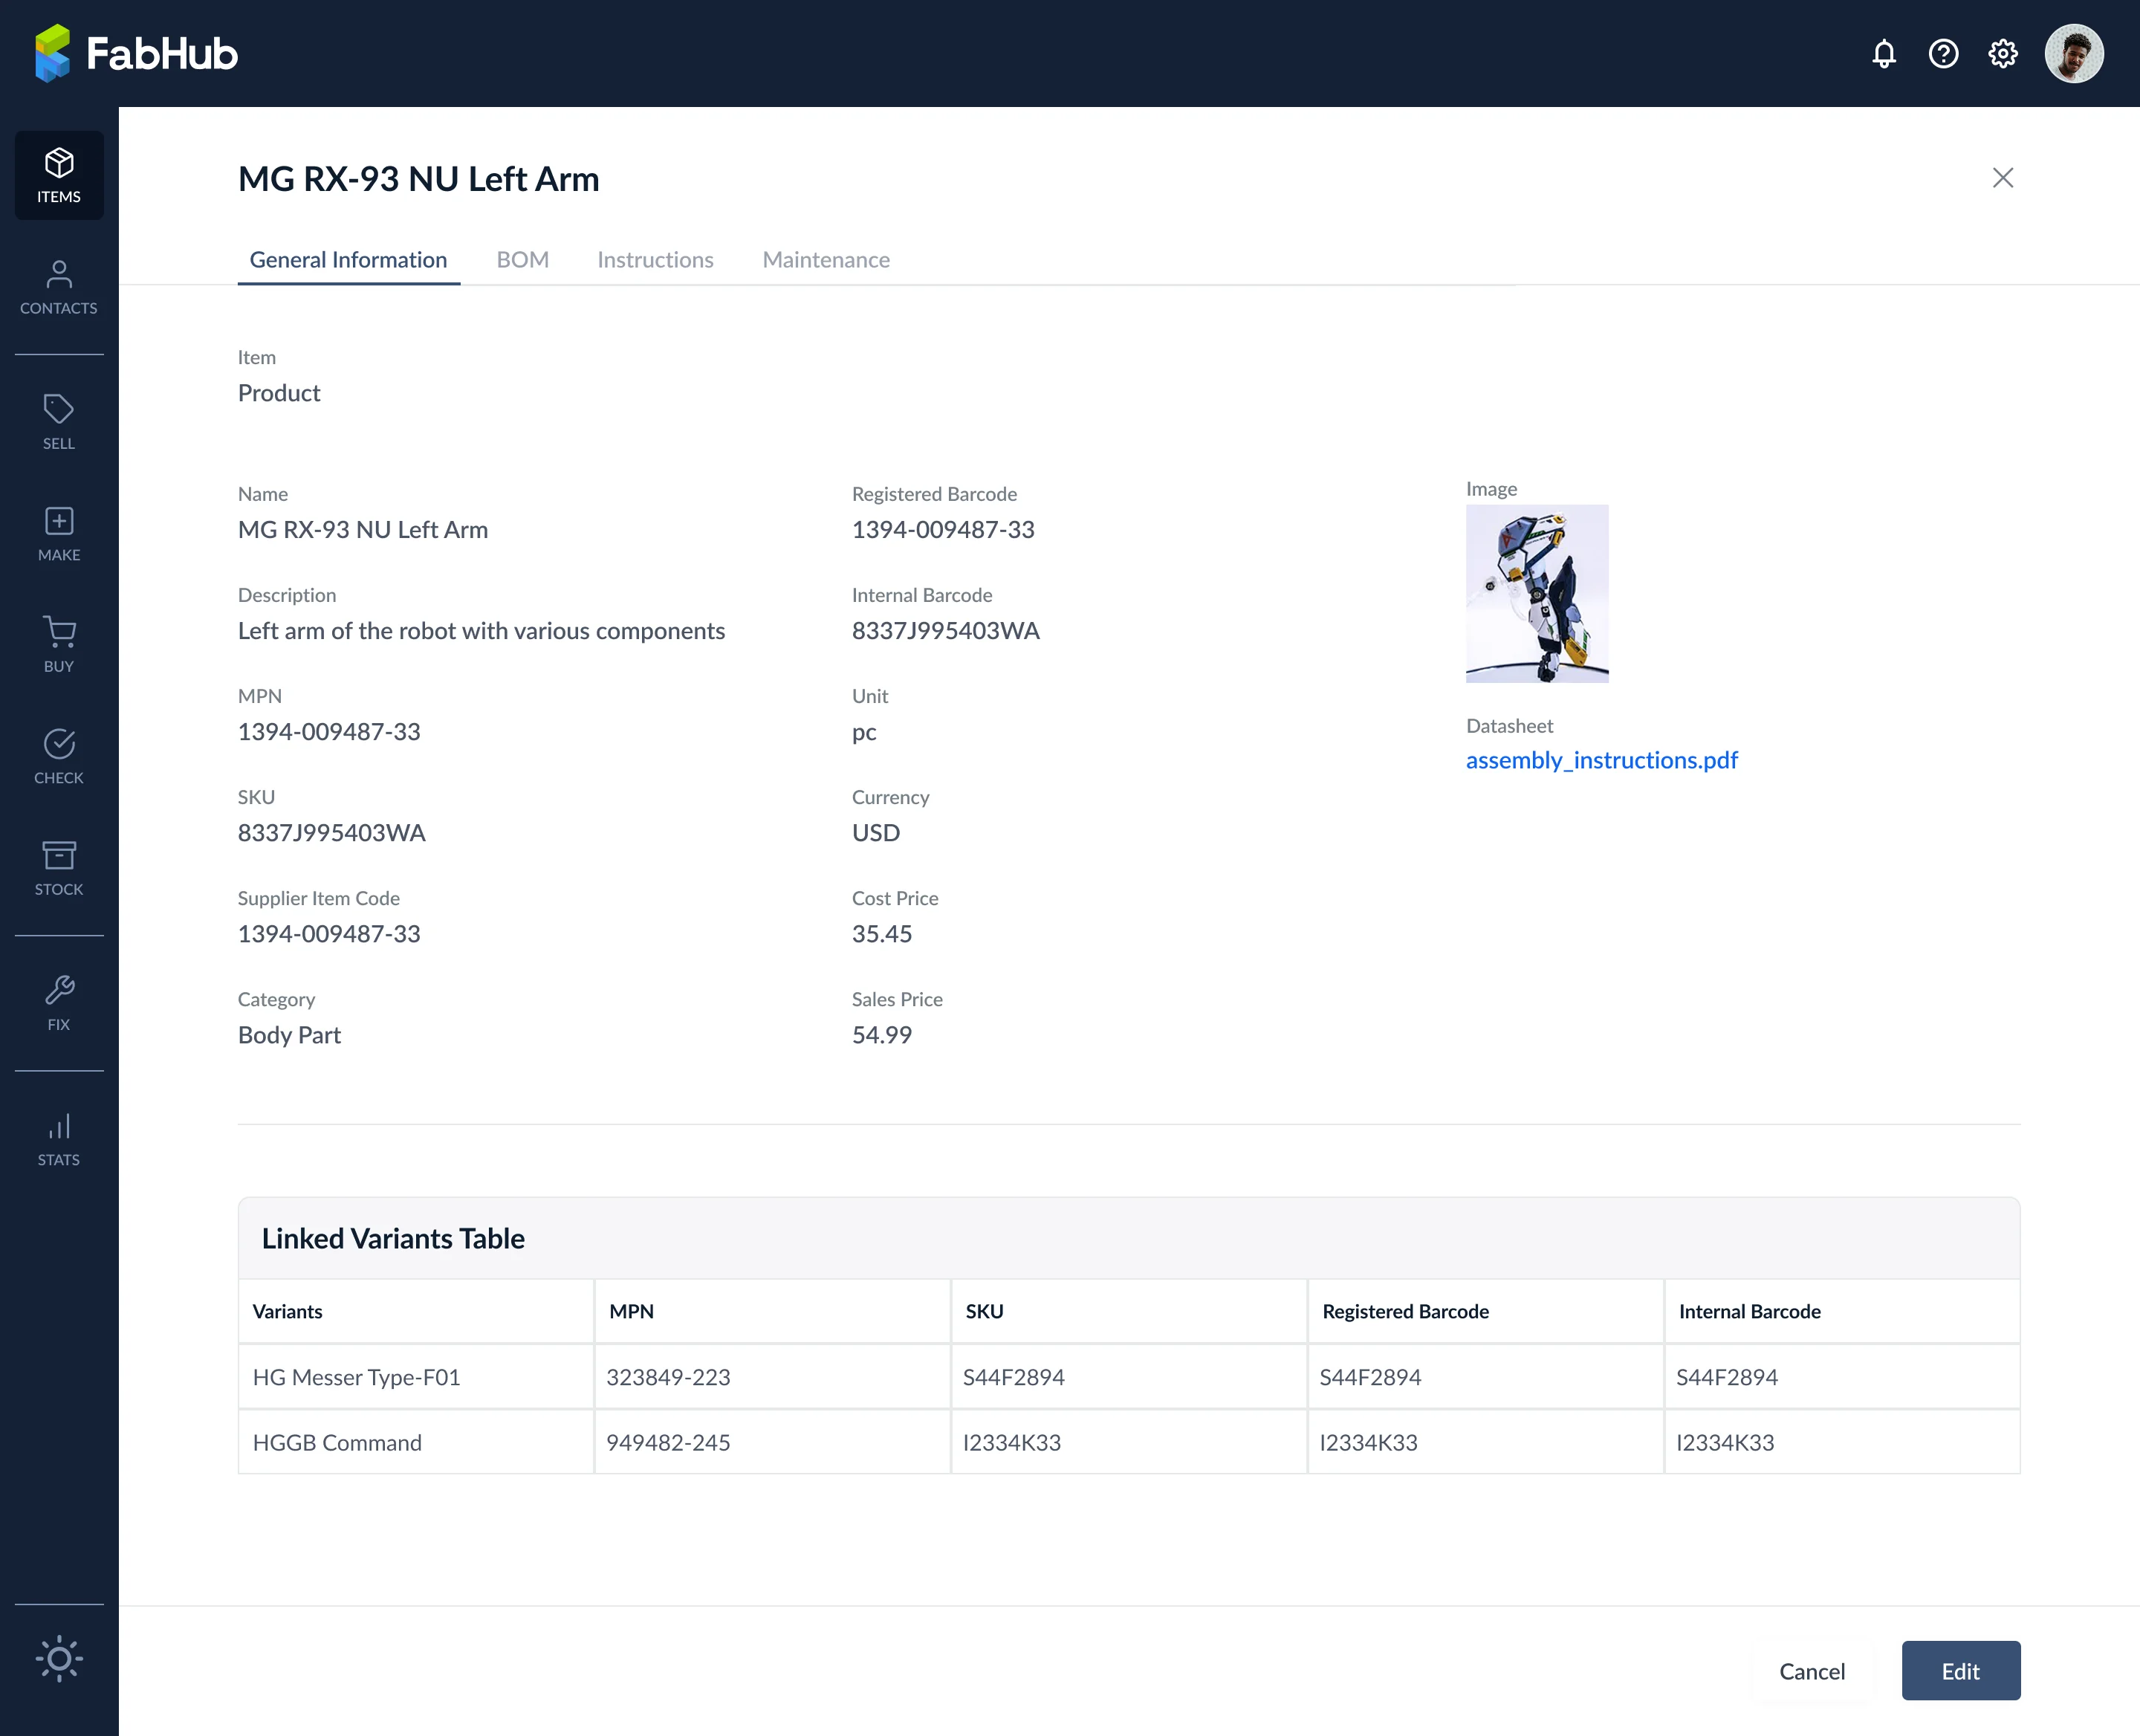Open the Stock archive section
The width and height of the screenshot is (2140, 1736).
click(59, 868)
